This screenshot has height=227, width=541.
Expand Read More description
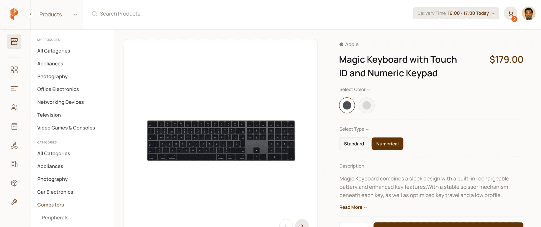[x=353, y=207]
